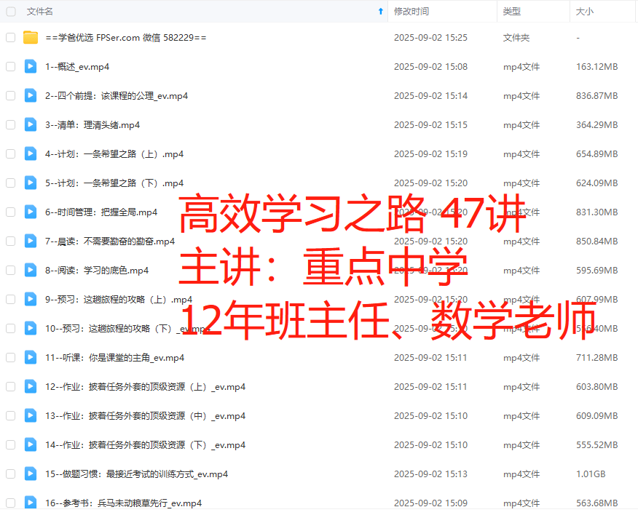
Task: Check the box for 3--清单：理清头绪.mp4
Action: coord(11,125)
